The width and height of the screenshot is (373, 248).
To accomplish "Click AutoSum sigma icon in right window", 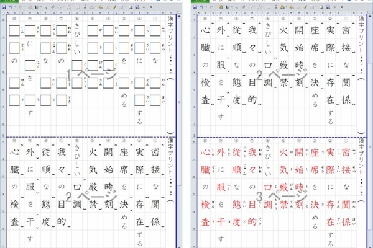I will click(x=335, y=7).
